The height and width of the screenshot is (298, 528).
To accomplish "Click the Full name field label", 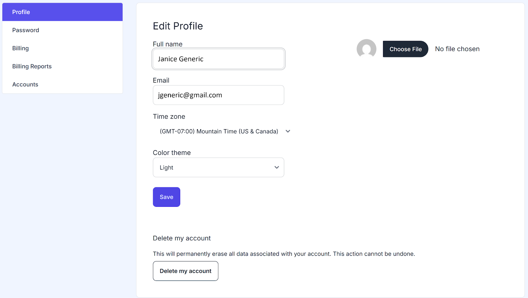I will [x=168, y=44].
